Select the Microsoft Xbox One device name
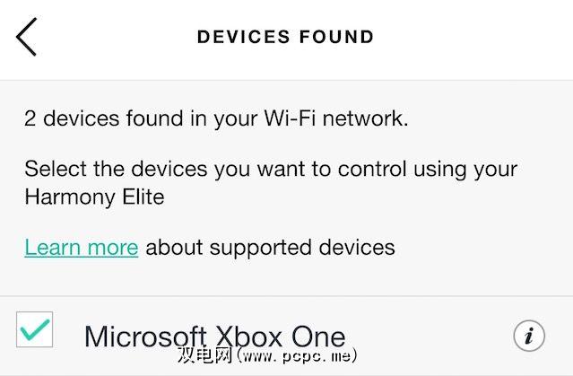The width and height of the screenshot is (573, 376). (x=214, y=337)
